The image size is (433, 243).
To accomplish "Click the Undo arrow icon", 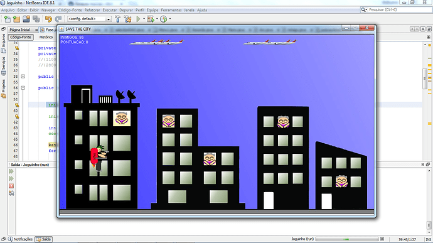I will [48, 19].
